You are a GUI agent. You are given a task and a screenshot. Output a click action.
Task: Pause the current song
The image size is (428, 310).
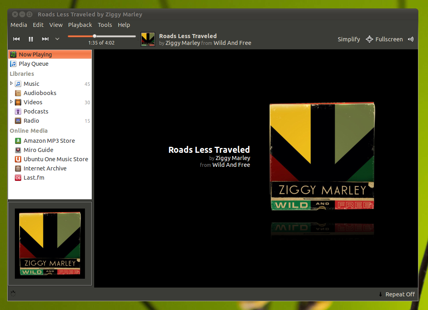(x=30, y=39)
